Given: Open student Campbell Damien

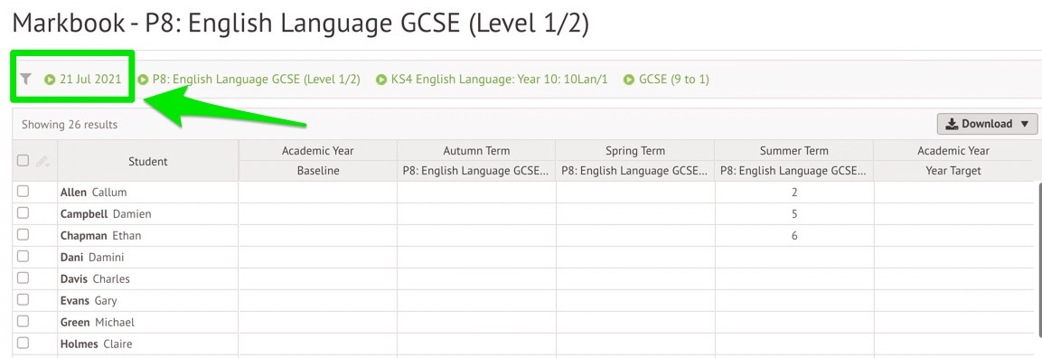Looking at the screenshot, I should pos(106,214).
